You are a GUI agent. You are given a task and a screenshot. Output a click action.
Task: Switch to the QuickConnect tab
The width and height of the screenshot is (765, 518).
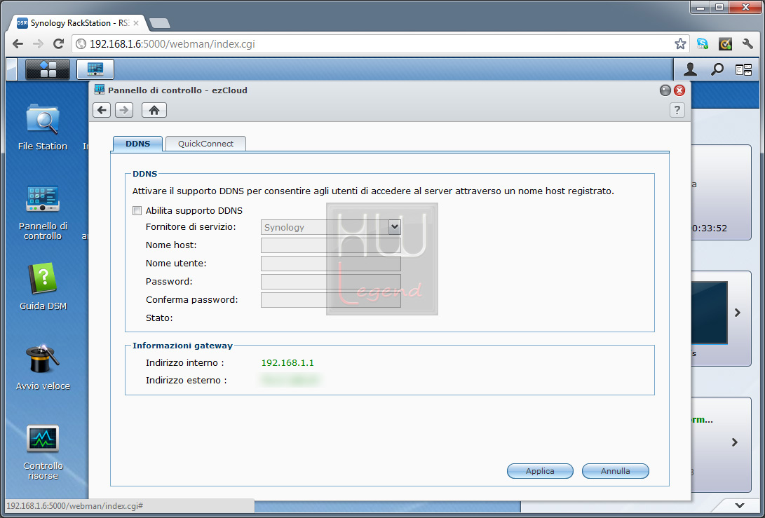click(205, 144)
